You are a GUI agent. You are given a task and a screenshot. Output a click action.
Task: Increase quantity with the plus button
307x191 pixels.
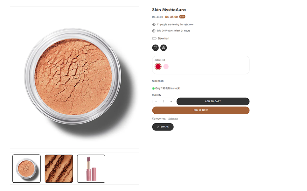coord(171,102)
